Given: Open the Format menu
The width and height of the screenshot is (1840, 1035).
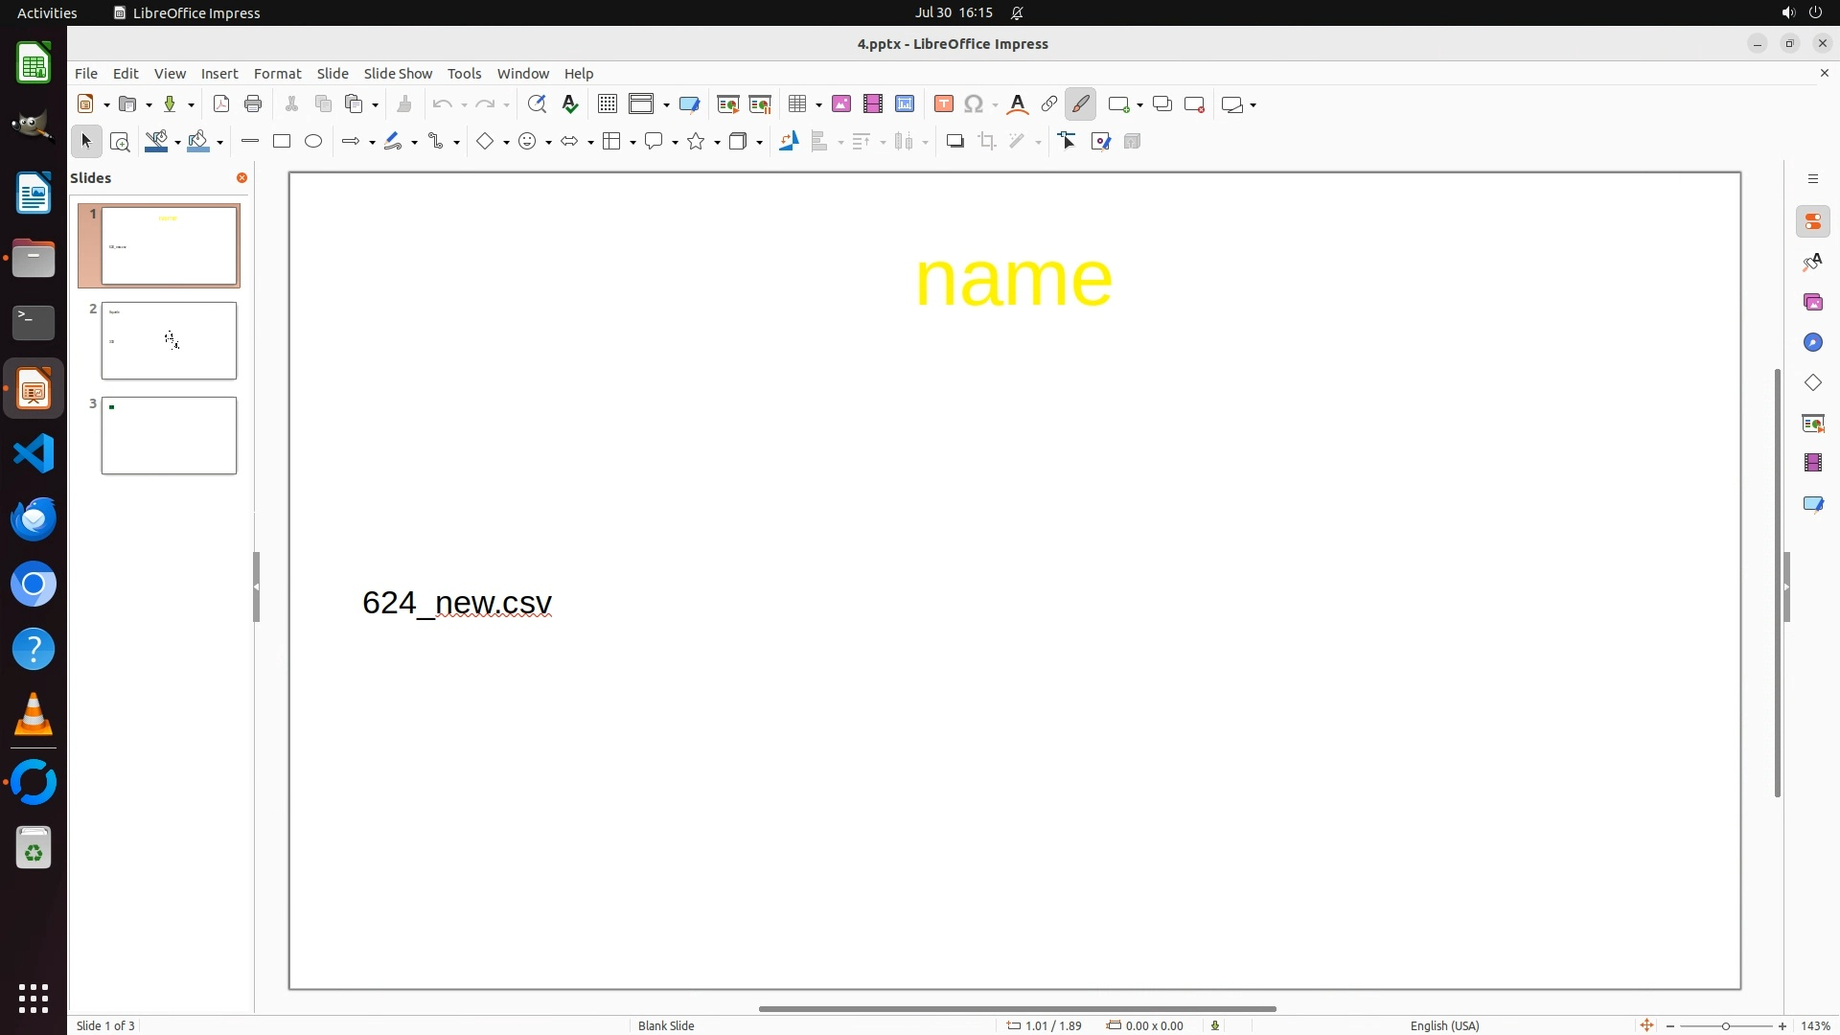Looking at the screenshot, I should tap(277, 74).
